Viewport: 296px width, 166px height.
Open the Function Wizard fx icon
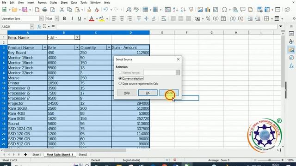tap(39, 27)
